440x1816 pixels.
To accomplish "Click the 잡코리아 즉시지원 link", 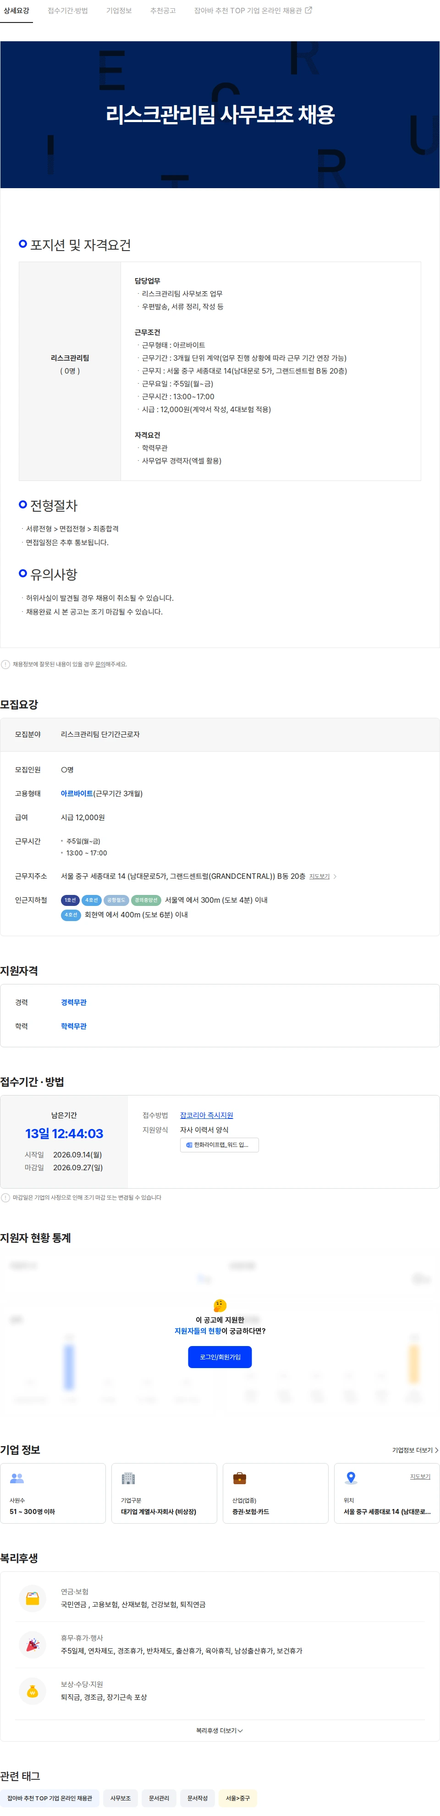I will coord(206,1115).
